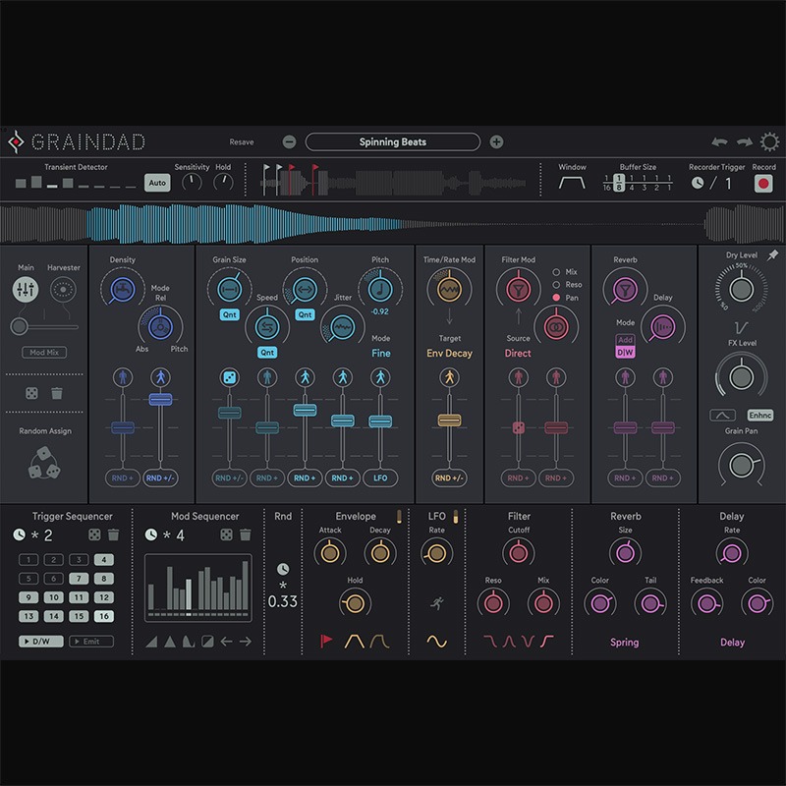The width and height of the screenshot is (786, 786).
Task: Click the Time/Rate Mod fader handle
Action: (x=449, y=421)
